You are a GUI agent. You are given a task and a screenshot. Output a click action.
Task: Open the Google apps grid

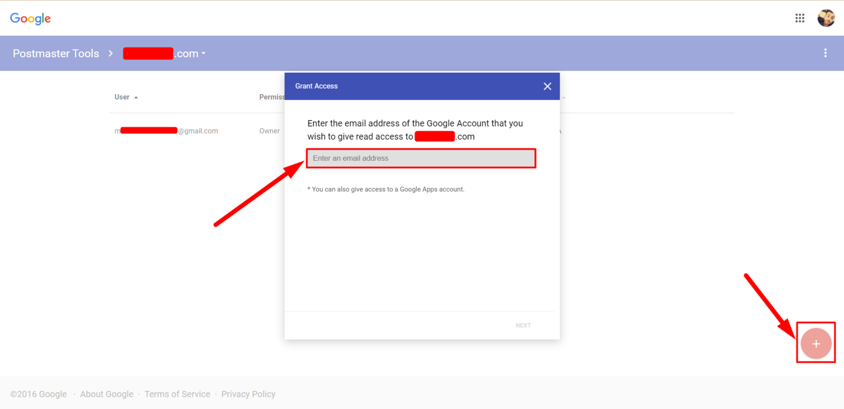tap(800, 18)
